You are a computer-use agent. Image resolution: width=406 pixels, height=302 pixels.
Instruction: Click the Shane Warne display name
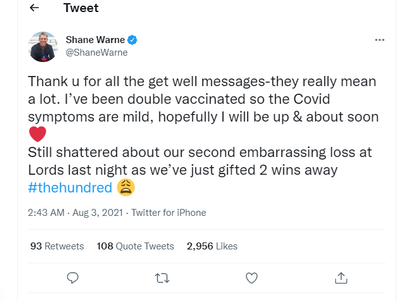pyautogui.click(x=95, y=40)
